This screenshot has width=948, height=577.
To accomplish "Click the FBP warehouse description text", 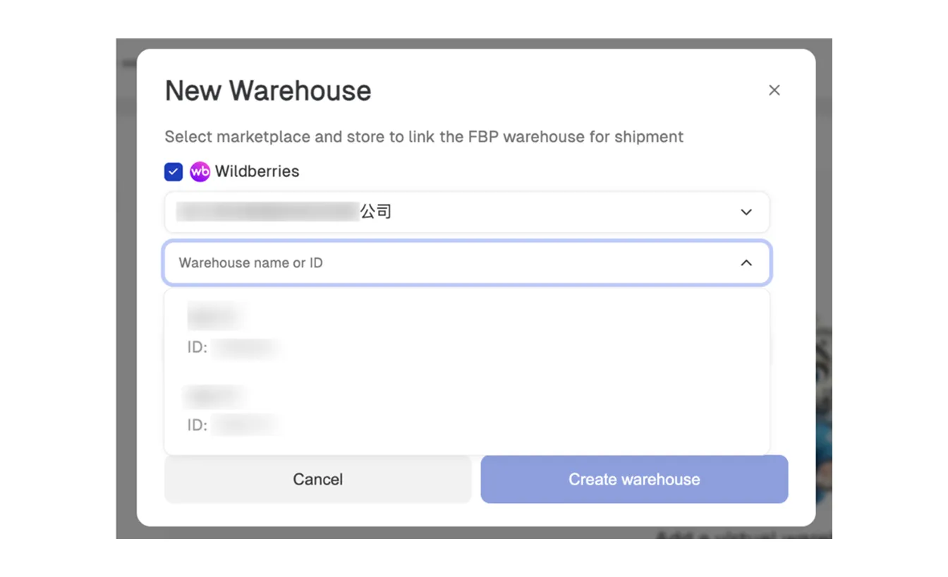I will click(x=424, y=137).
